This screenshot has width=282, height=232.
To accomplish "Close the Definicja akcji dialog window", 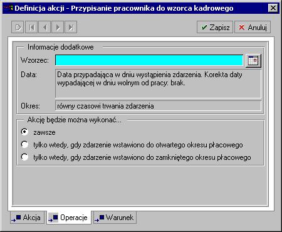I will 273,8.
